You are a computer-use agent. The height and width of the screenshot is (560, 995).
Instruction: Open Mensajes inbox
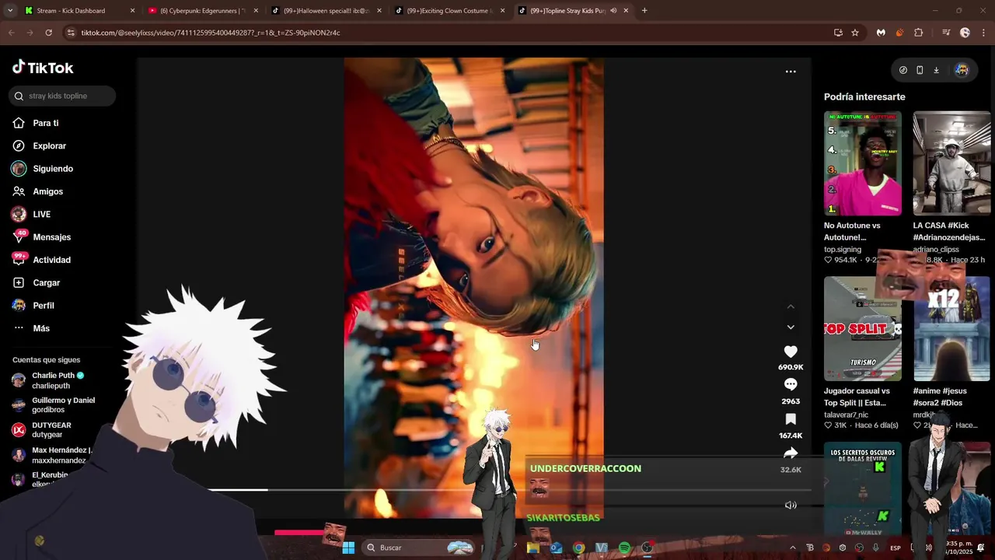coord(51,237)
